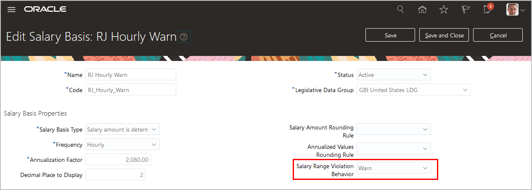
Task: Click the help question mark icon
Action: click(x=184, y=37)
